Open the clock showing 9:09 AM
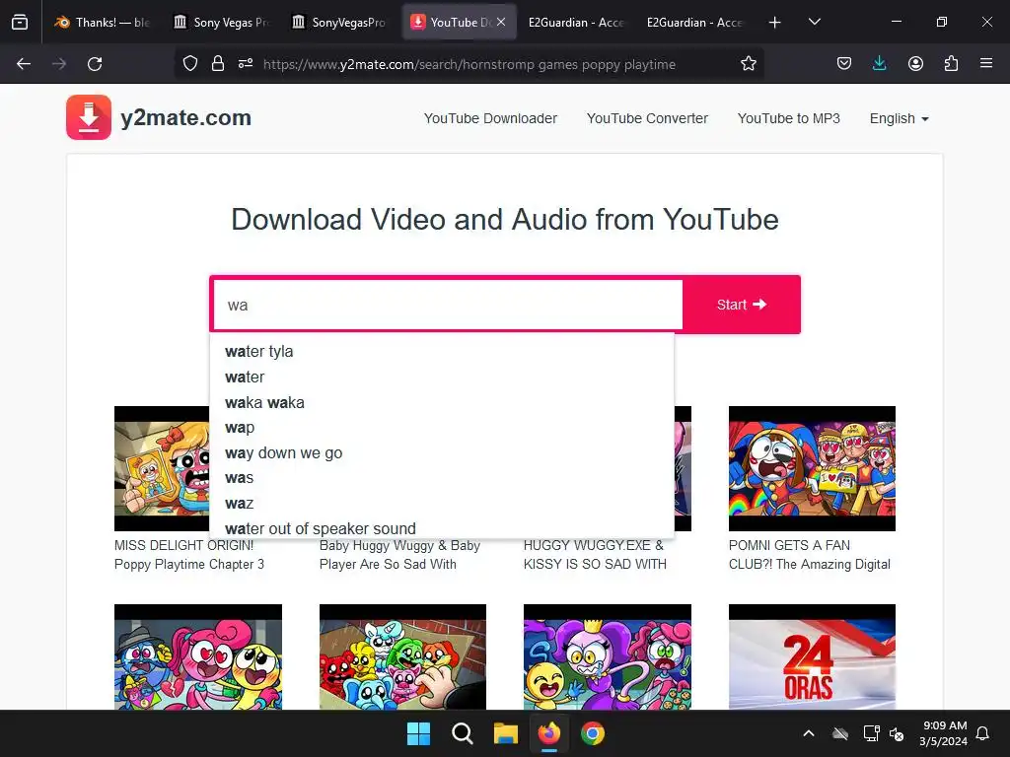This screenshot has width=1010, height=757. [944, 733]
